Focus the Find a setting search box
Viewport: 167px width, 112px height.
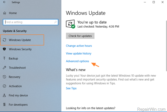coord(31,22)
